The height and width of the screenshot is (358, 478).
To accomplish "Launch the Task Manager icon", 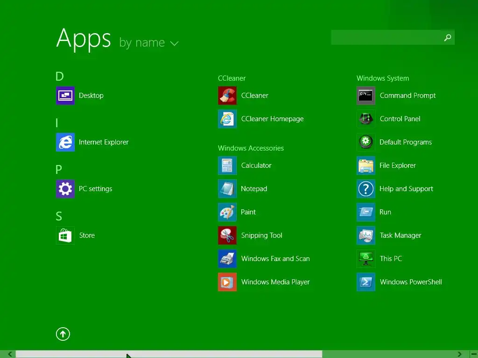I will pos(366,235).
